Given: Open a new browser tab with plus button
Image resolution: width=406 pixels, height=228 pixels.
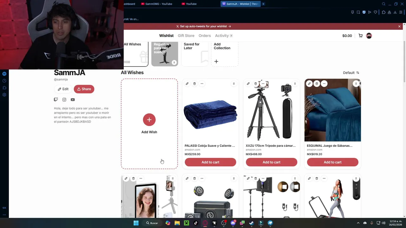Looking at the screenshot, I should point(263,4).
